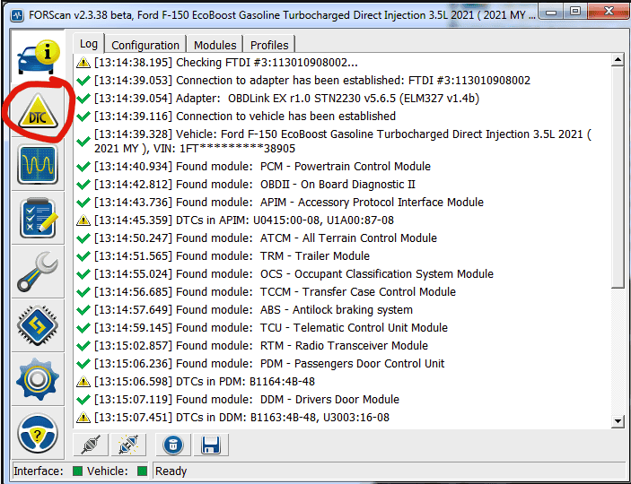Open the wrench service functions section
Image resolution: width=631 pixels, height=484 pixels.
(x=38, y=273)
